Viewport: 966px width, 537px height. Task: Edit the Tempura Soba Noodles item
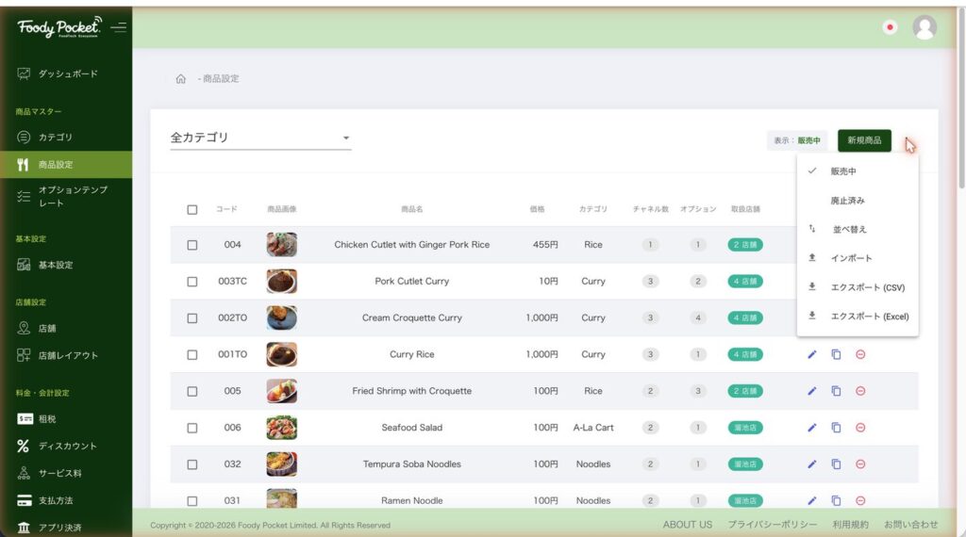click(x=812, y=464)
